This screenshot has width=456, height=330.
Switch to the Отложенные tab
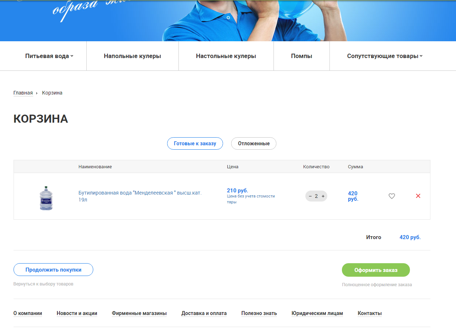(254, 143)
